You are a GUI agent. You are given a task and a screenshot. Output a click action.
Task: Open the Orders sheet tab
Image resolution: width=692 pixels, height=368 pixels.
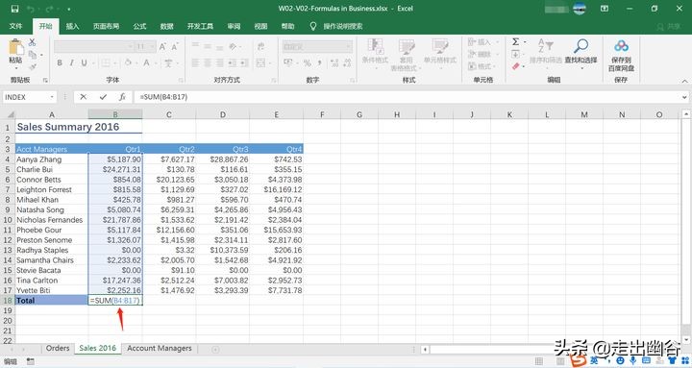[58, 348]
